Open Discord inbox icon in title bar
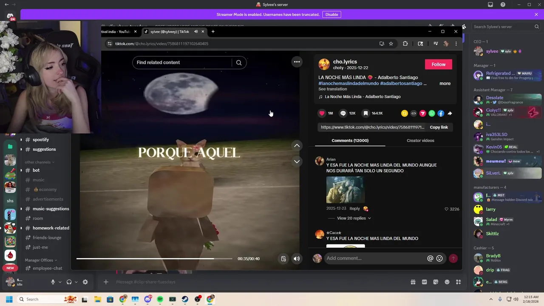Screen dimensions: 544x306 pos(490,5)
